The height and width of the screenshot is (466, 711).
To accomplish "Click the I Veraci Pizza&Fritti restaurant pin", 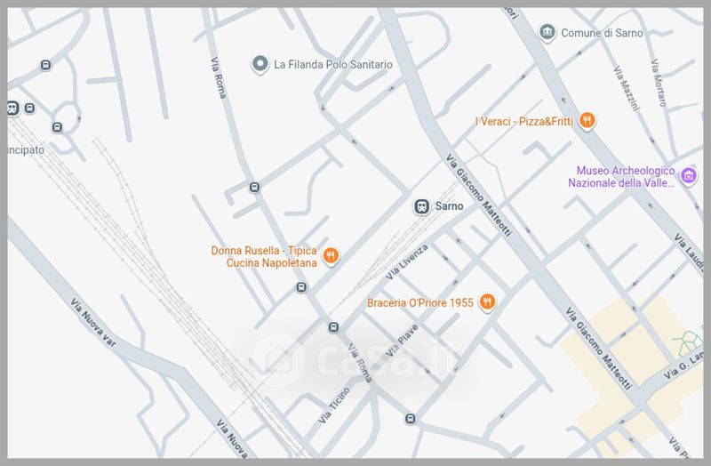I will click(587, 120).
